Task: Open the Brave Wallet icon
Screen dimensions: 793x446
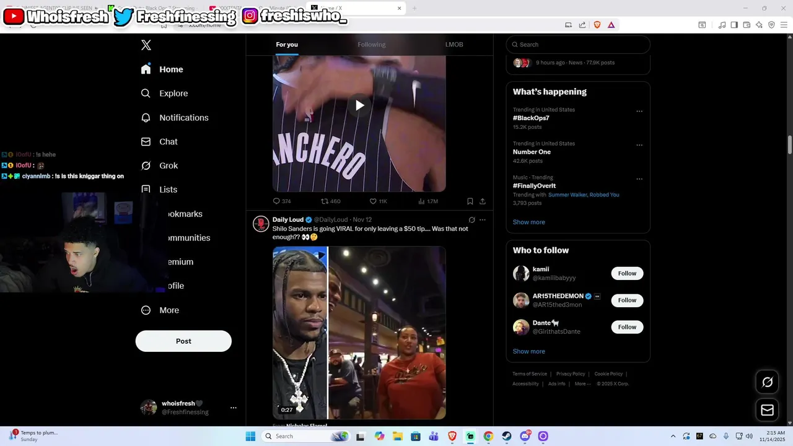Action: pyautogui.click(x=747, y=25)
